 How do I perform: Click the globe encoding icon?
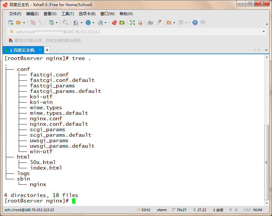pyautogui.click(x=88, y=23)
